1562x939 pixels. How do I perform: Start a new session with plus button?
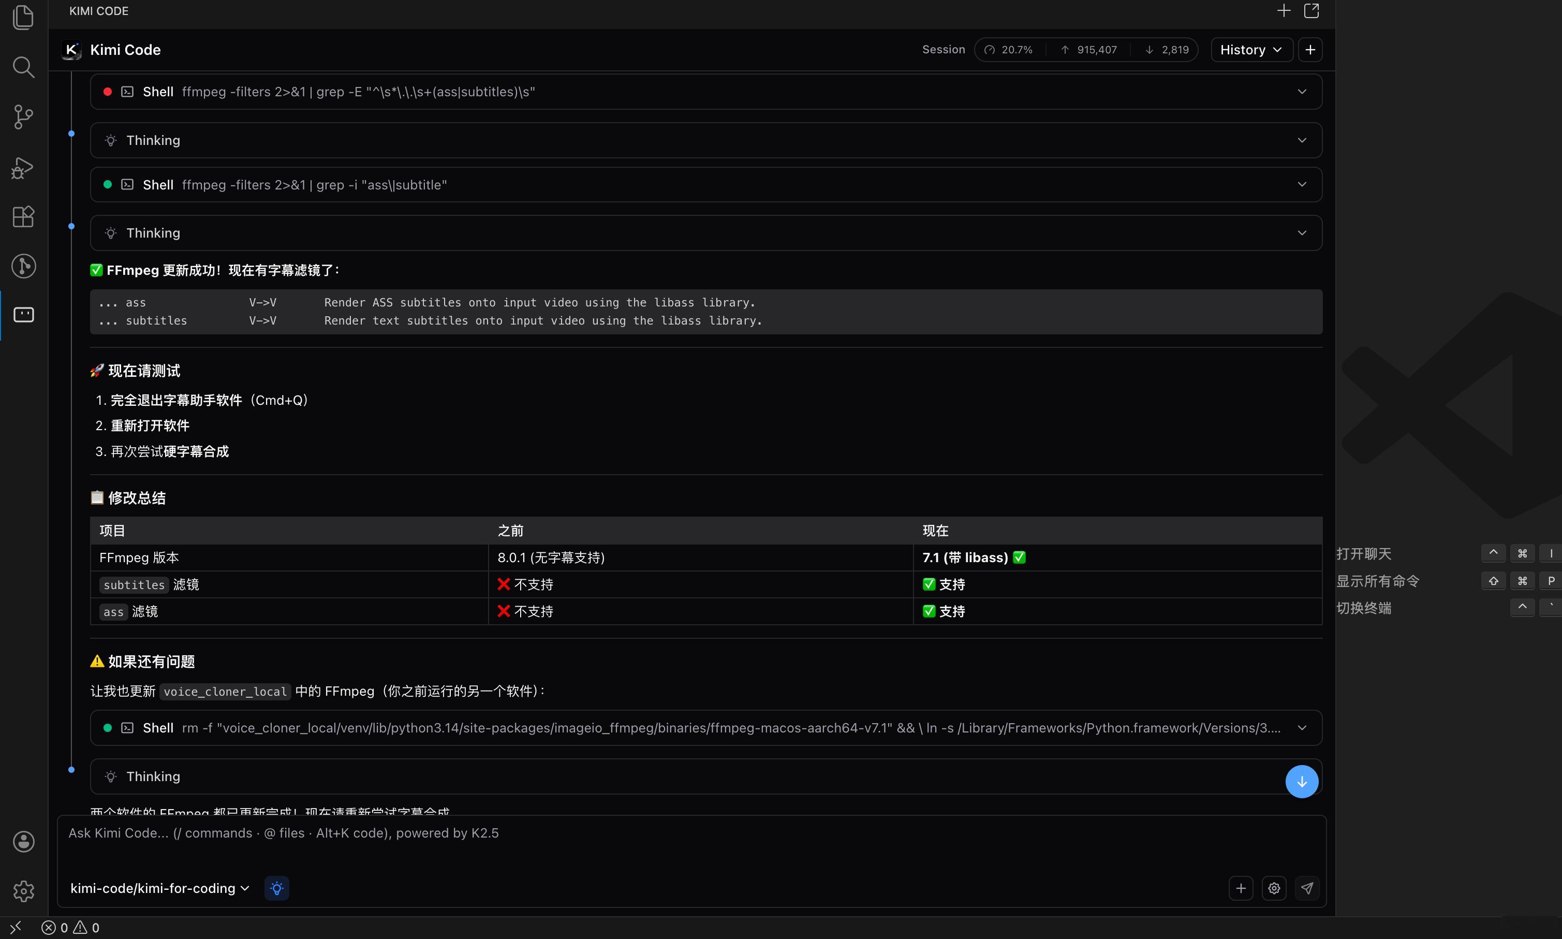[1310, 49]
